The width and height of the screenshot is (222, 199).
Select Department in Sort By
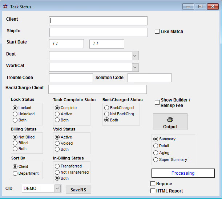coord(15,173)
